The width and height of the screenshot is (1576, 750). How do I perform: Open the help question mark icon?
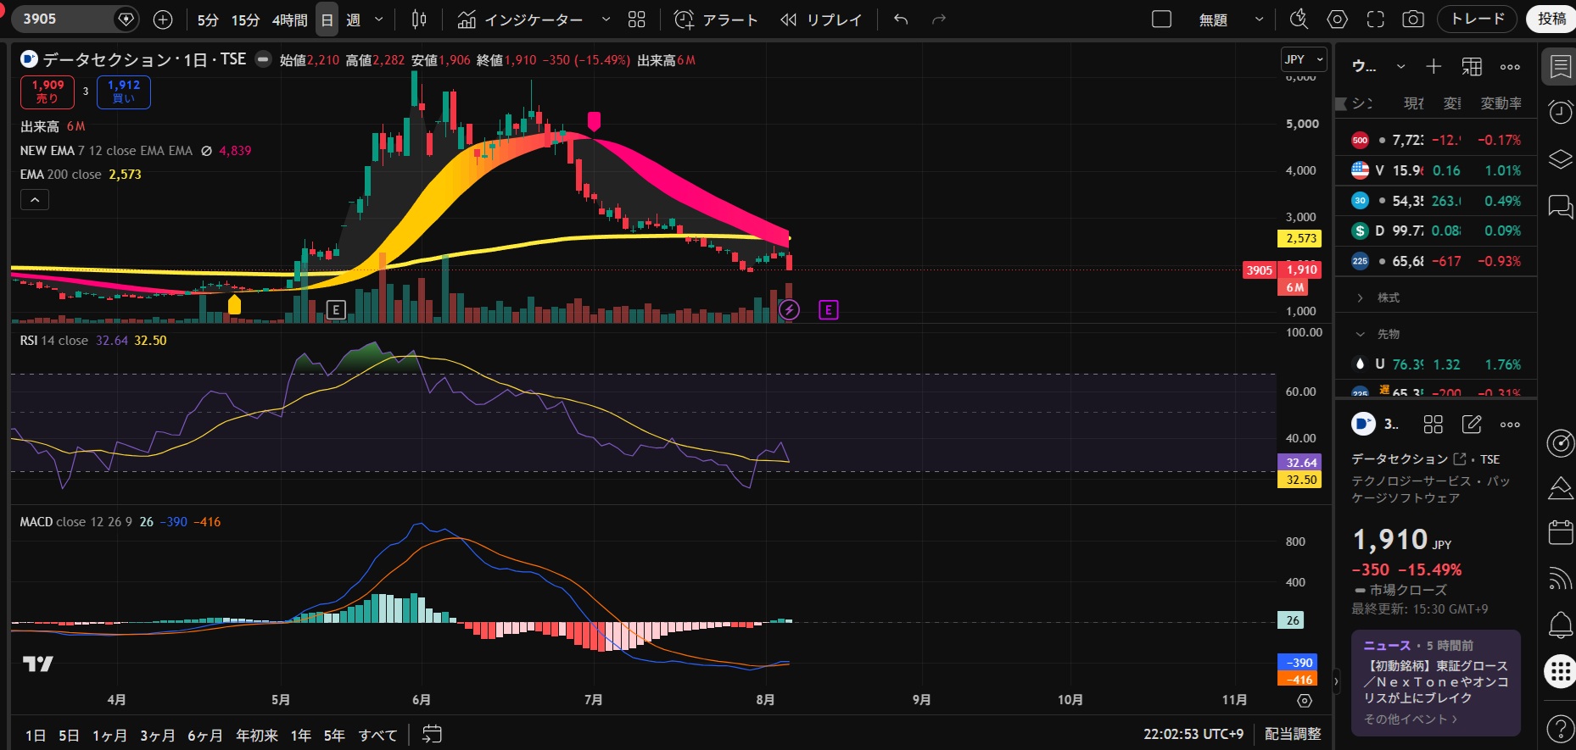(1561, 728)
